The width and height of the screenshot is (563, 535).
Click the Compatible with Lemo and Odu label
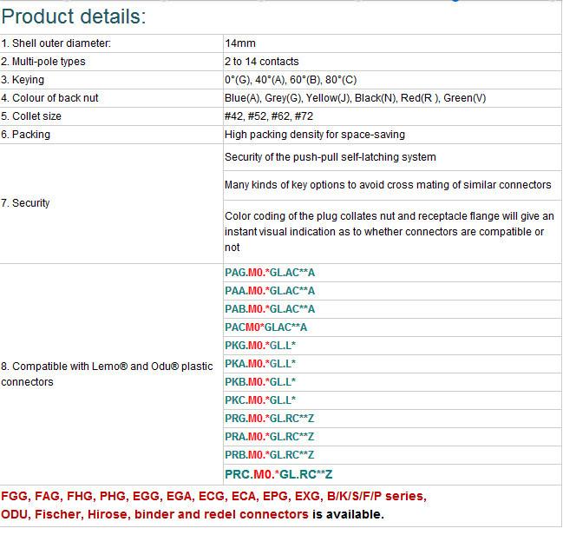coord(107,374)
